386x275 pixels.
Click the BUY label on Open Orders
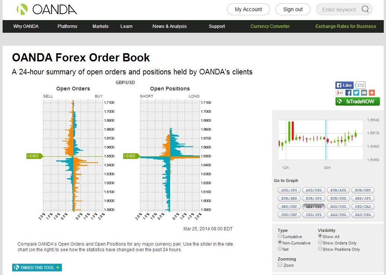click(x=99, y=96)
